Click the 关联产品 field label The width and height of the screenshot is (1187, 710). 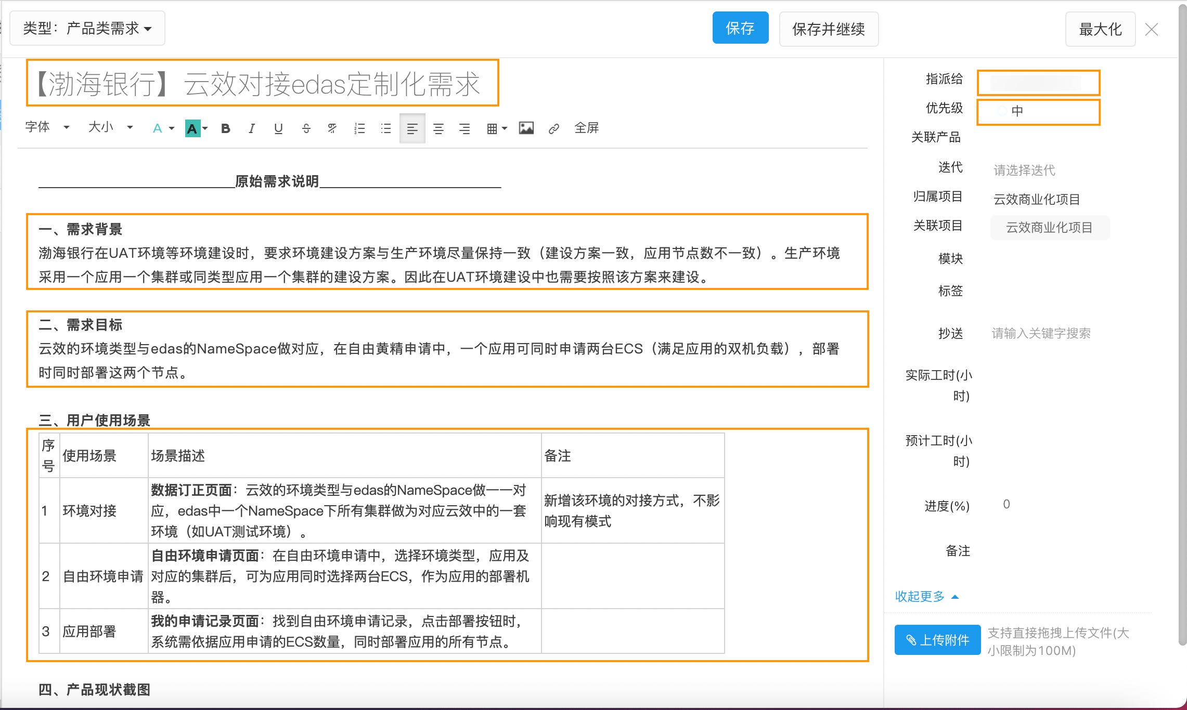click(x=936, y=137)
